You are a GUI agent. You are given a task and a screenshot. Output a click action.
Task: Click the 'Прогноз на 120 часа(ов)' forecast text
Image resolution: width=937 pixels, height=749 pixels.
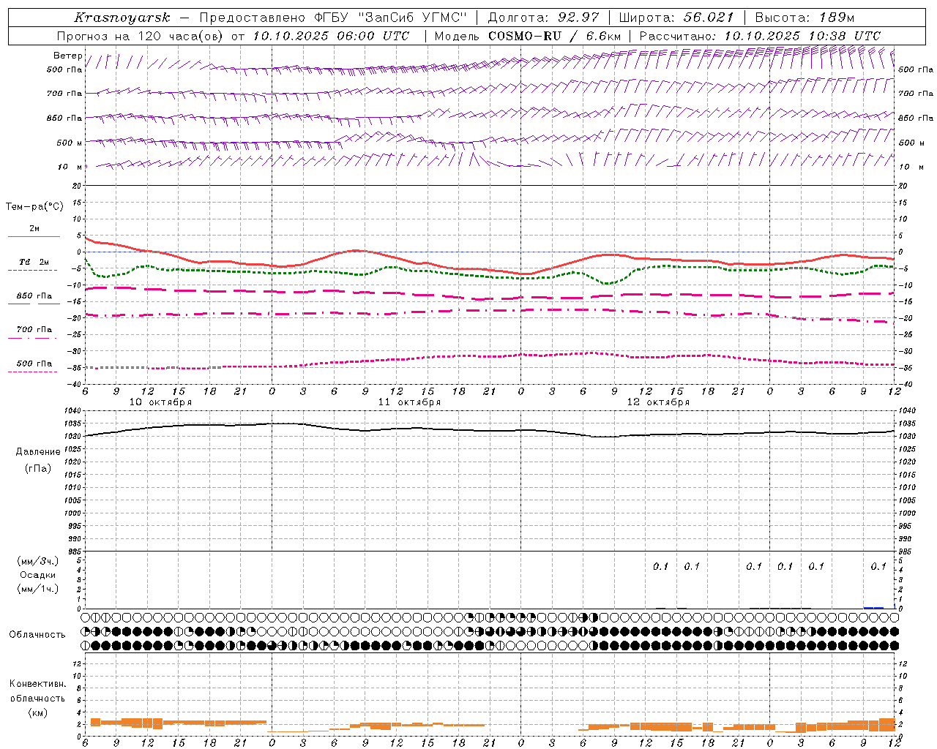pos(141,36)
